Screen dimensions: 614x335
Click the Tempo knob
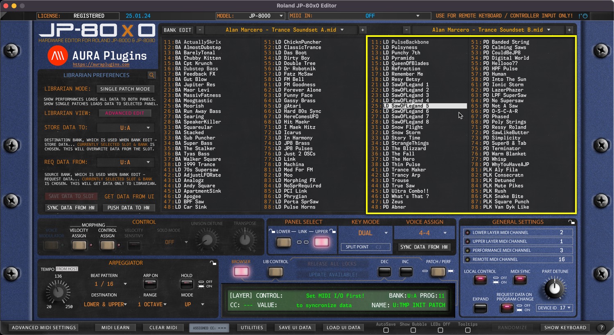coord(58,292)
